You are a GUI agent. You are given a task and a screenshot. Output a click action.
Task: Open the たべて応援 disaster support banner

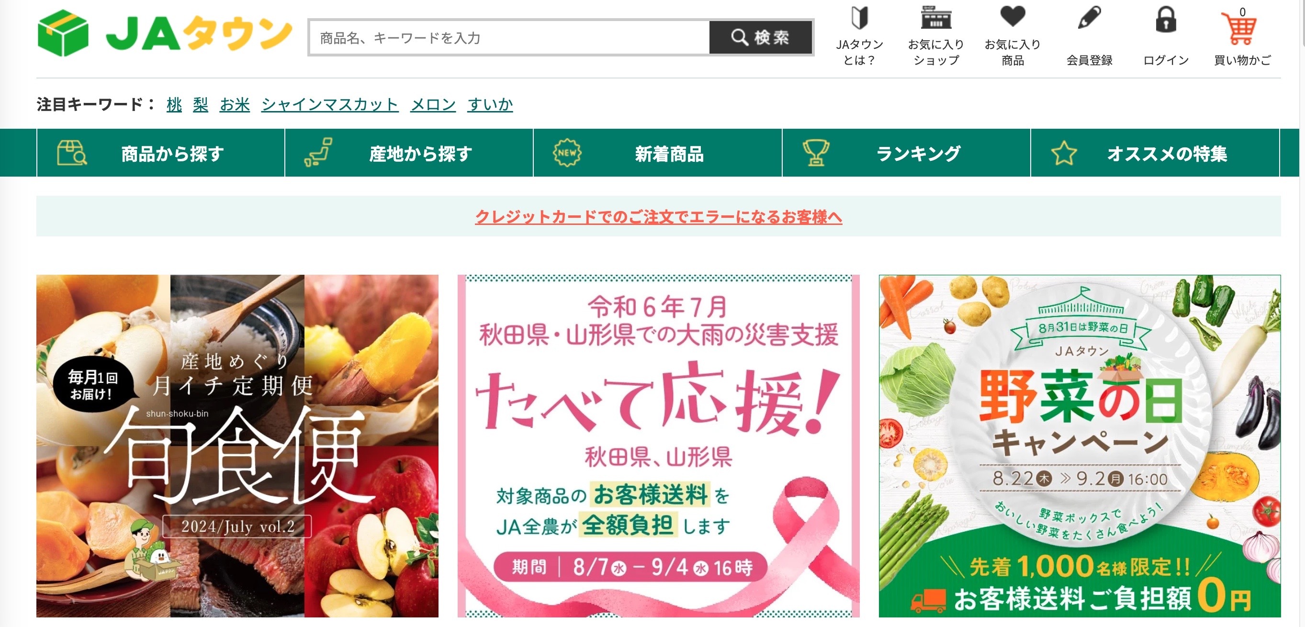659,446
